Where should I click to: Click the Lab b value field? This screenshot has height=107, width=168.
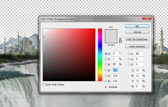tap(139, 64)
